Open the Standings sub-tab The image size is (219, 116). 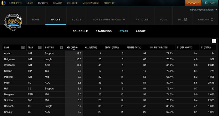(104, 31)
